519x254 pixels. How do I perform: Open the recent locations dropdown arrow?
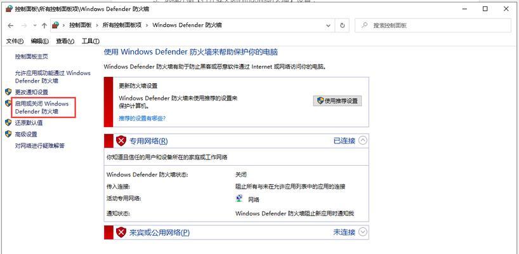coord(35,25)
